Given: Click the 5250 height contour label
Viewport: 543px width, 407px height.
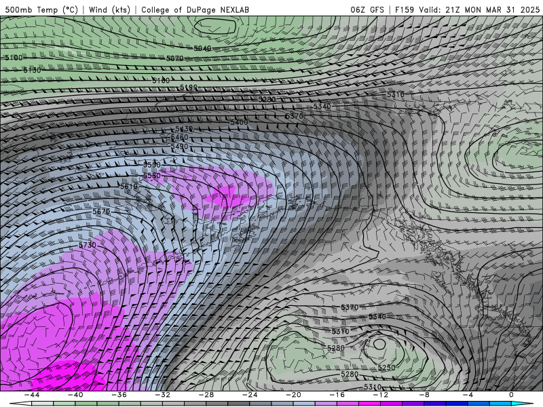Looking at the screenshot, I should [x=386, y=368].
